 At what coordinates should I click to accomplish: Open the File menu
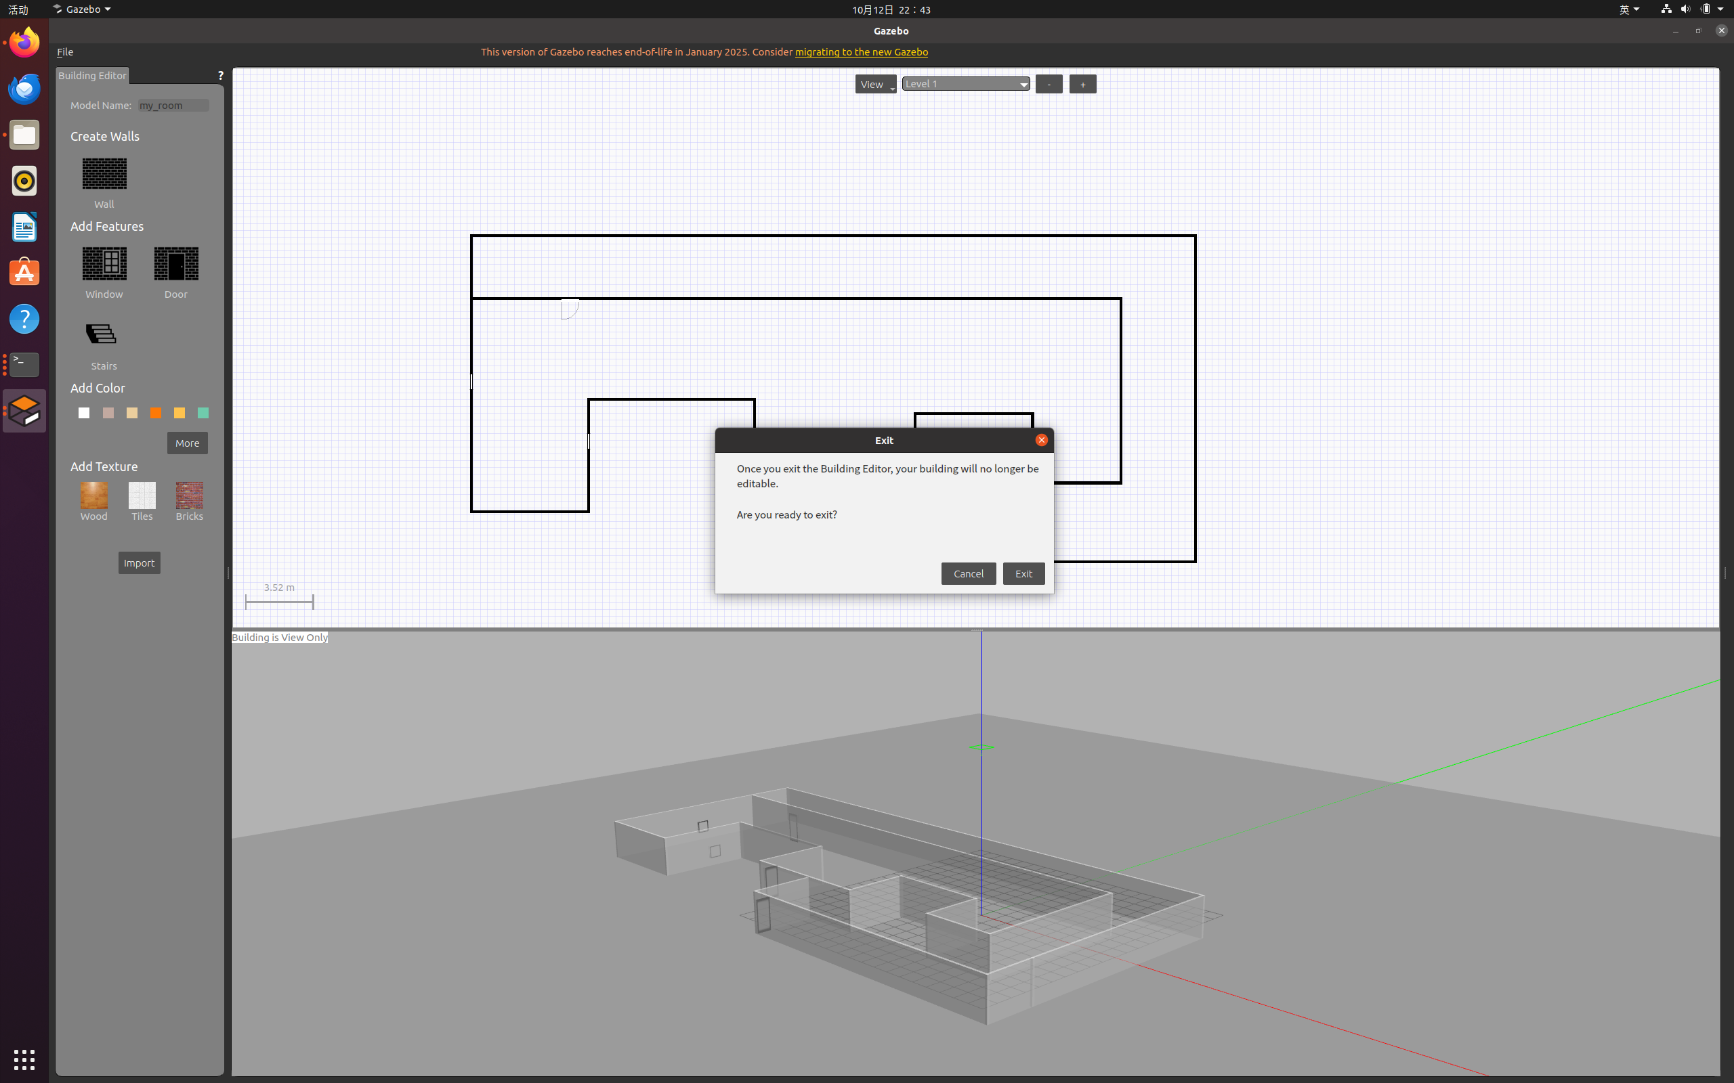[65, 52]
